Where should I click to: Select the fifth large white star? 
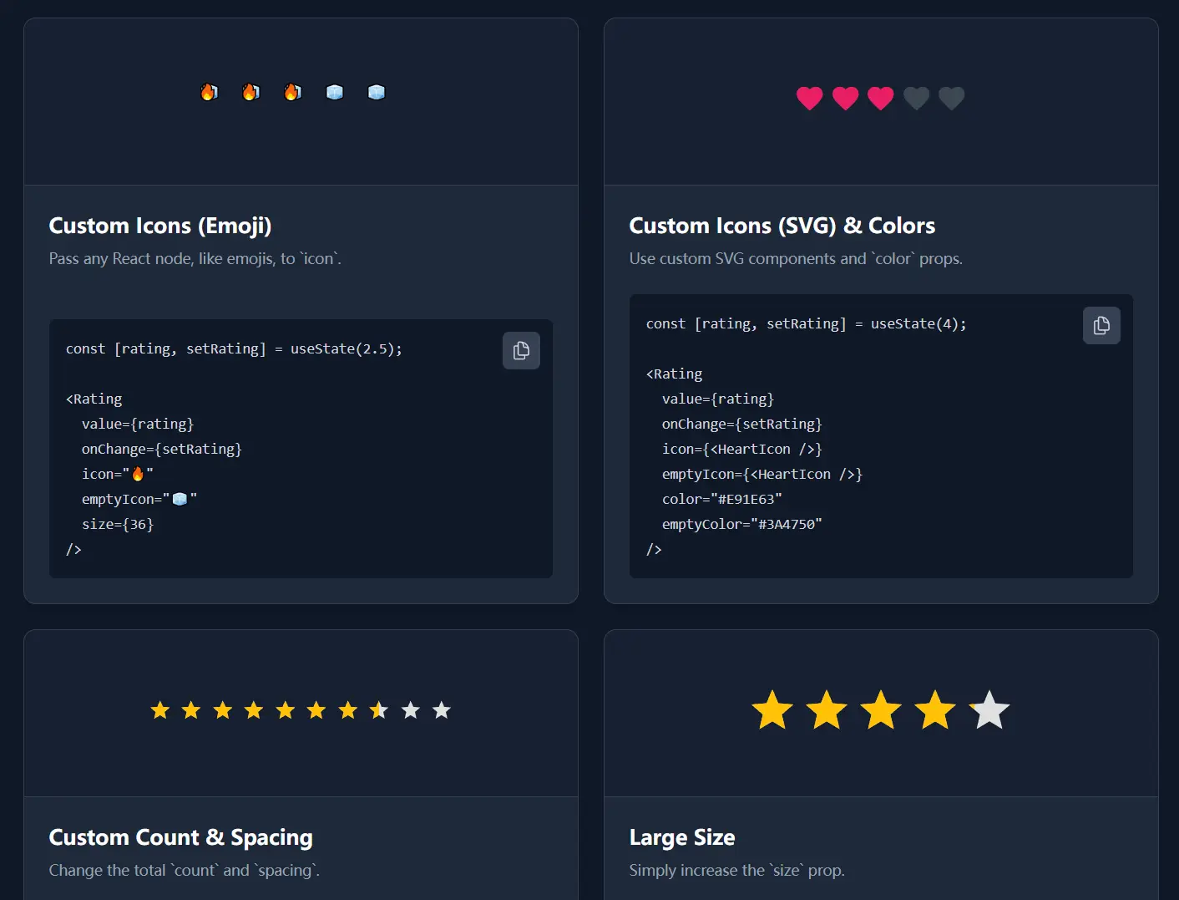[x=989, y=710]
